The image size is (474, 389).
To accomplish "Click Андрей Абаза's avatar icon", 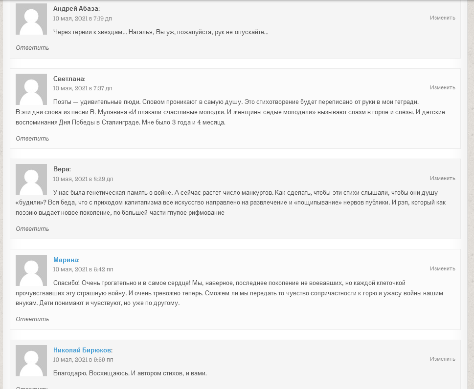I will [31, 19].
